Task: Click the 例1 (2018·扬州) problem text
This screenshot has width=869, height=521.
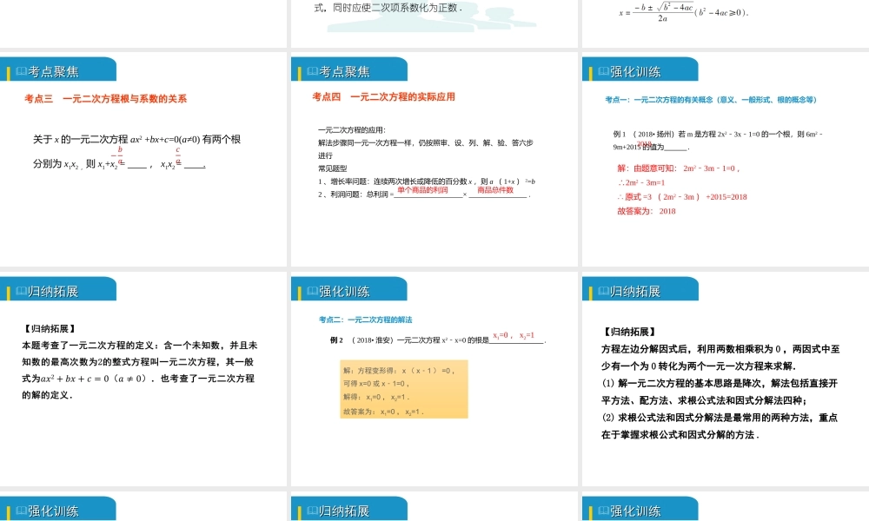Action: coord(718,140)
